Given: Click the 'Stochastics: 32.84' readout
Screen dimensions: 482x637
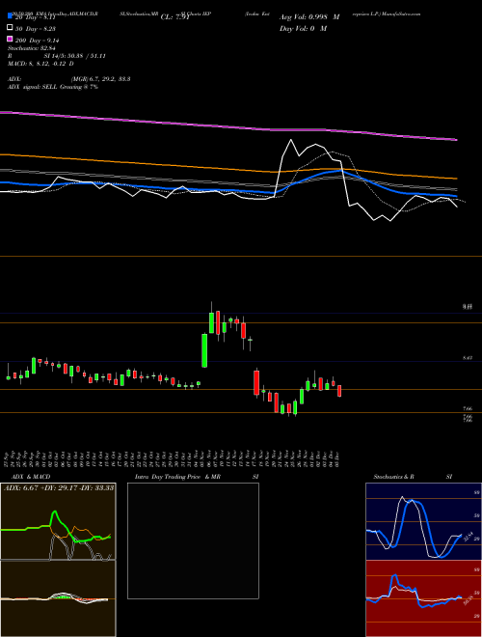Looking at the screenshot, I should pos(31,48).
